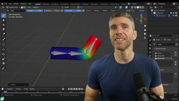Exclude Collection from view layer checkbox
Image resolution: width=179 pixels, height=101 pixels.
[x=171, y=13]
